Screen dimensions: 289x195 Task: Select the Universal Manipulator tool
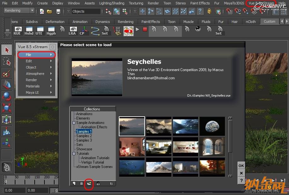click(x=7, y=120)
